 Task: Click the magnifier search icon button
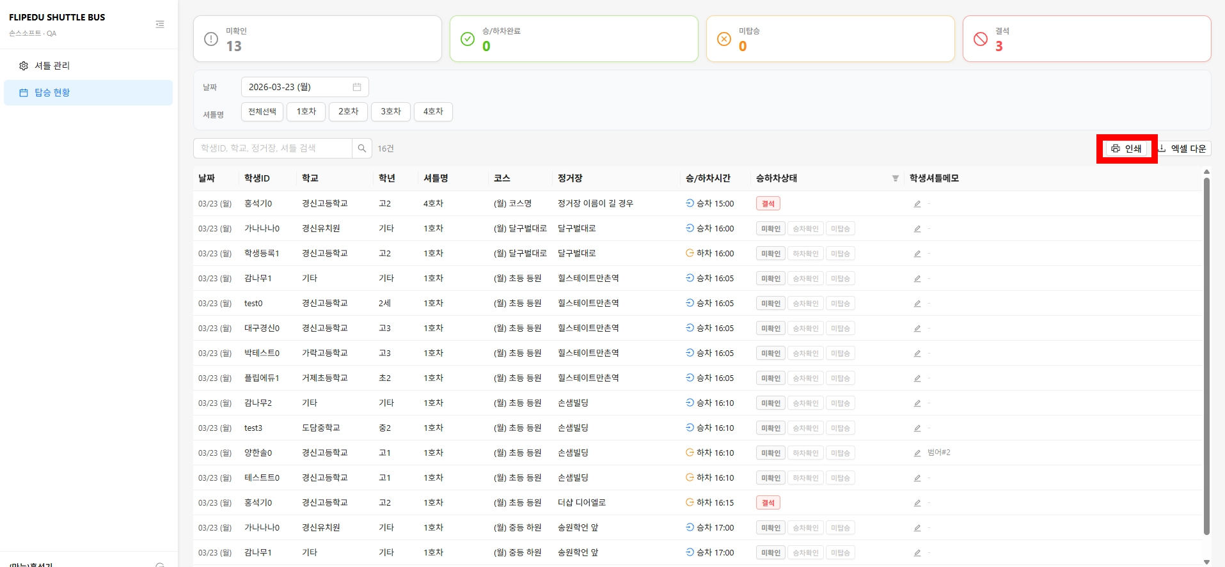pos(361,148)
